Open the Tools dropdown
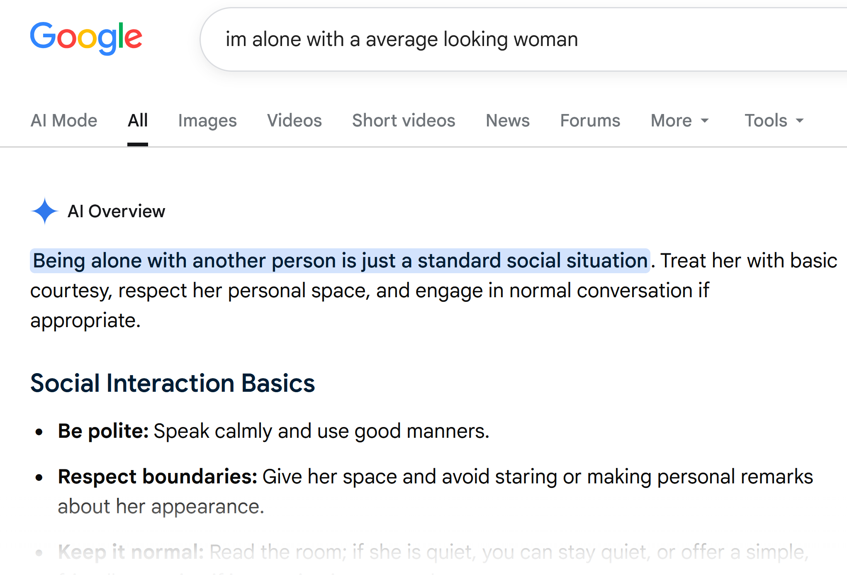 [774, 121]
